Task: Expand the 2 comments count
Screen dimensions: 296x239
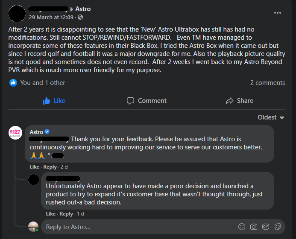Action: pos(267,83)
